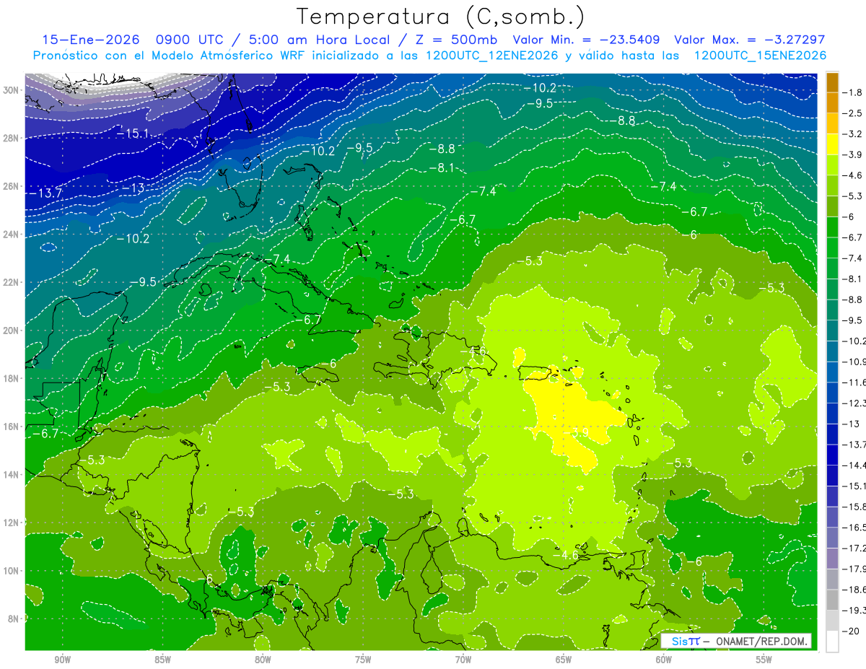Click the 90W longitude axis label
Image resolution: width=866 pixels, height=669 pixels.
[x=62, y=660]
